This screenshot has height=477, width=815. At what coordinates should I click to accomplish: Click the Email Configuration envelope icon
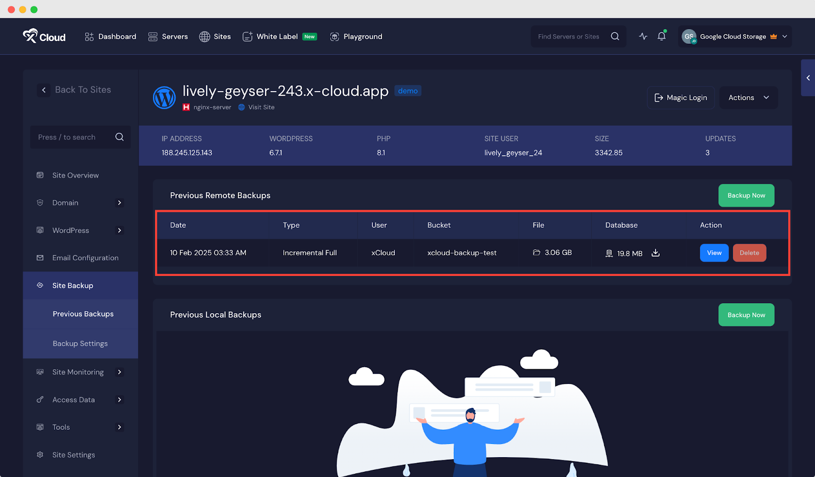tap(40, 258)
